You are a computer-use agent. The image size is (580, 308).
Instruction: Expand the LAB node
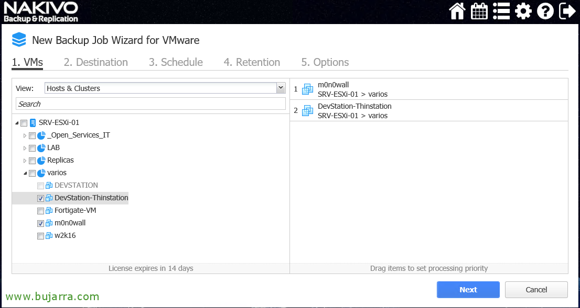click(x=25, y=149)
